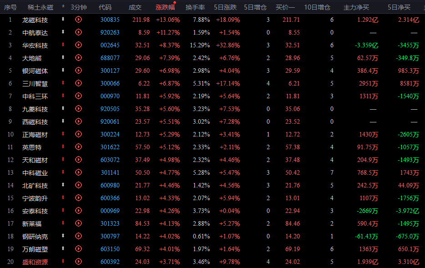This screenshot has height=268, width=425.
Task: Open 3-minute chart icon for 北矿科技
Action: [x=78, y=185]
